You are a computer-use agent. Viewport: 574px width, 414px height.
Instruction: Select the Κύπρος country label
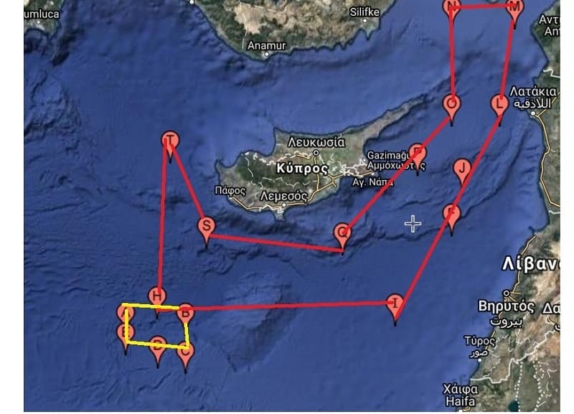[x=302, y=169]
